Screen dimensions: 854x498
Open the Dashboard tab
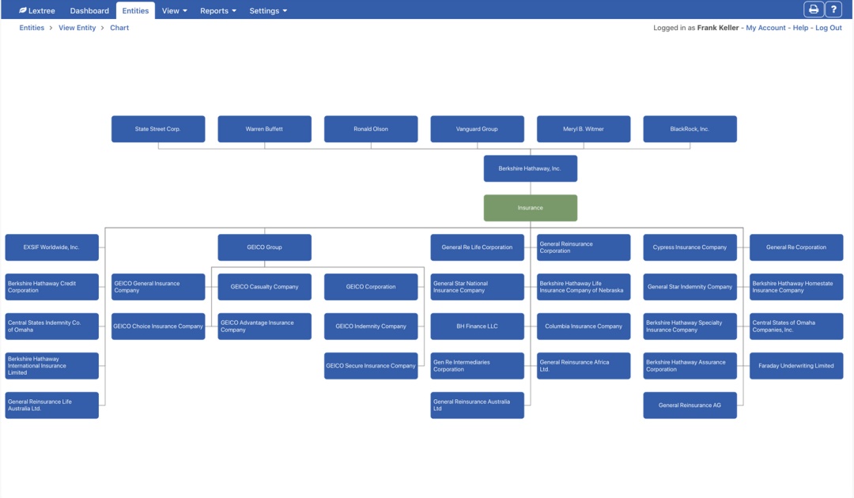pos(89,10)
